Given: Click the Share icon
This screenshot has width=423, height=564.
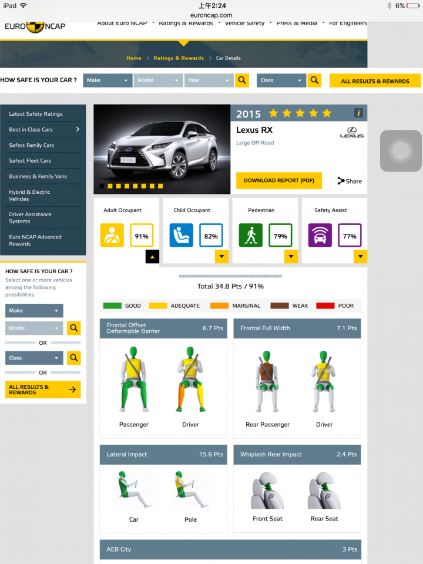Looking at the screenshot, I should [x=340, y=181].
